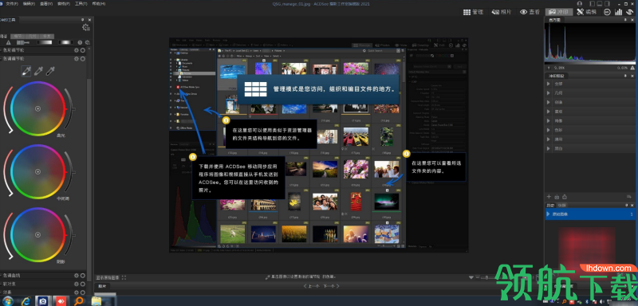638x306 pixels.
Task: Switch to View (查看) mode
Action: pos(530,12)
